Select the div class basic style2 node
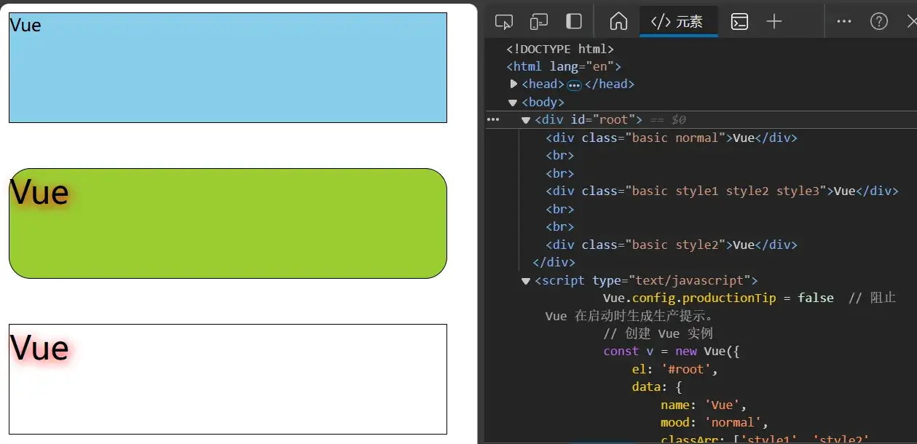Image resolution: width=917 pixels, height=444 pixels. click(672, 245)
